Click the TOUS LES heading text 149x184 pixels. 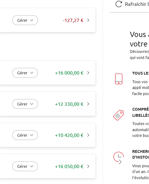140,73
